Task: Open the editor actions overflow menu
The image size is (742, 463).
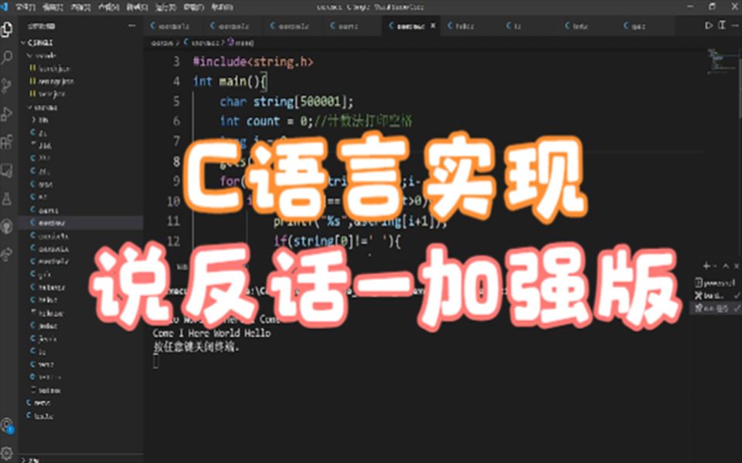Action: coord(735,25)
